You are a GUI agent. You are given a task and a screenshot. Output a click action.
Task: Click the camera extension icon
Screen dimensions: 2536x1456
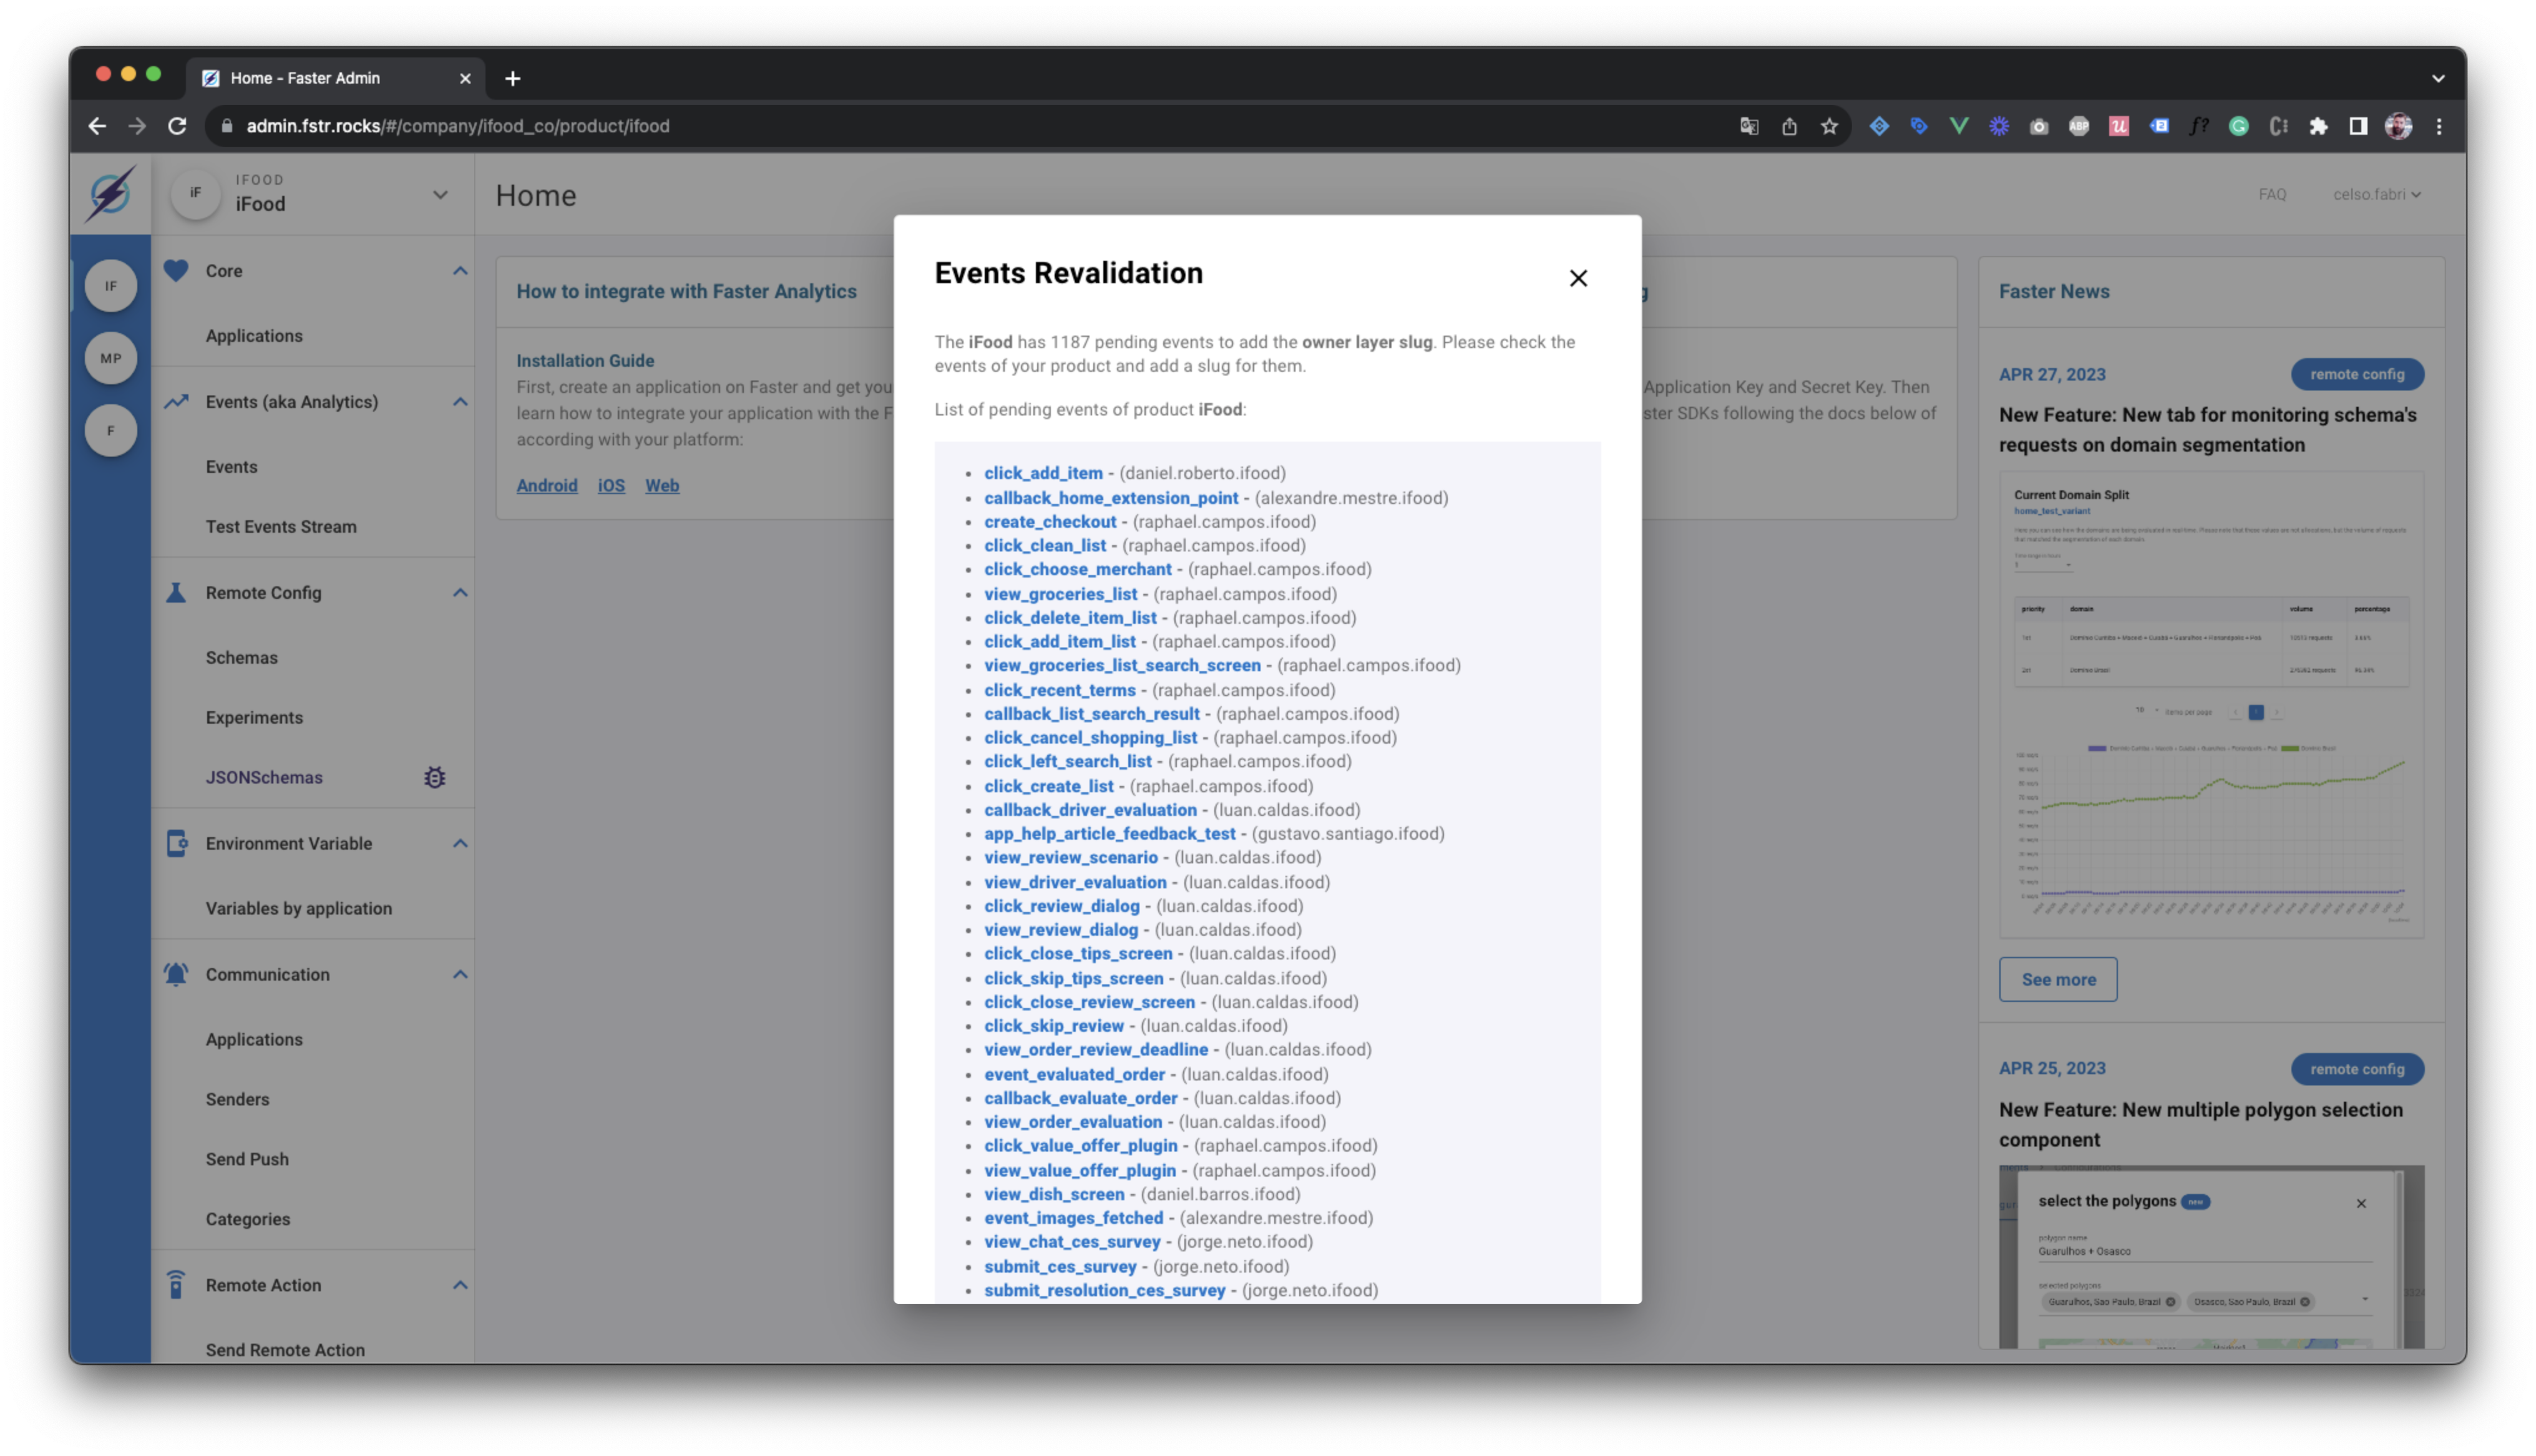(2039, 126)
